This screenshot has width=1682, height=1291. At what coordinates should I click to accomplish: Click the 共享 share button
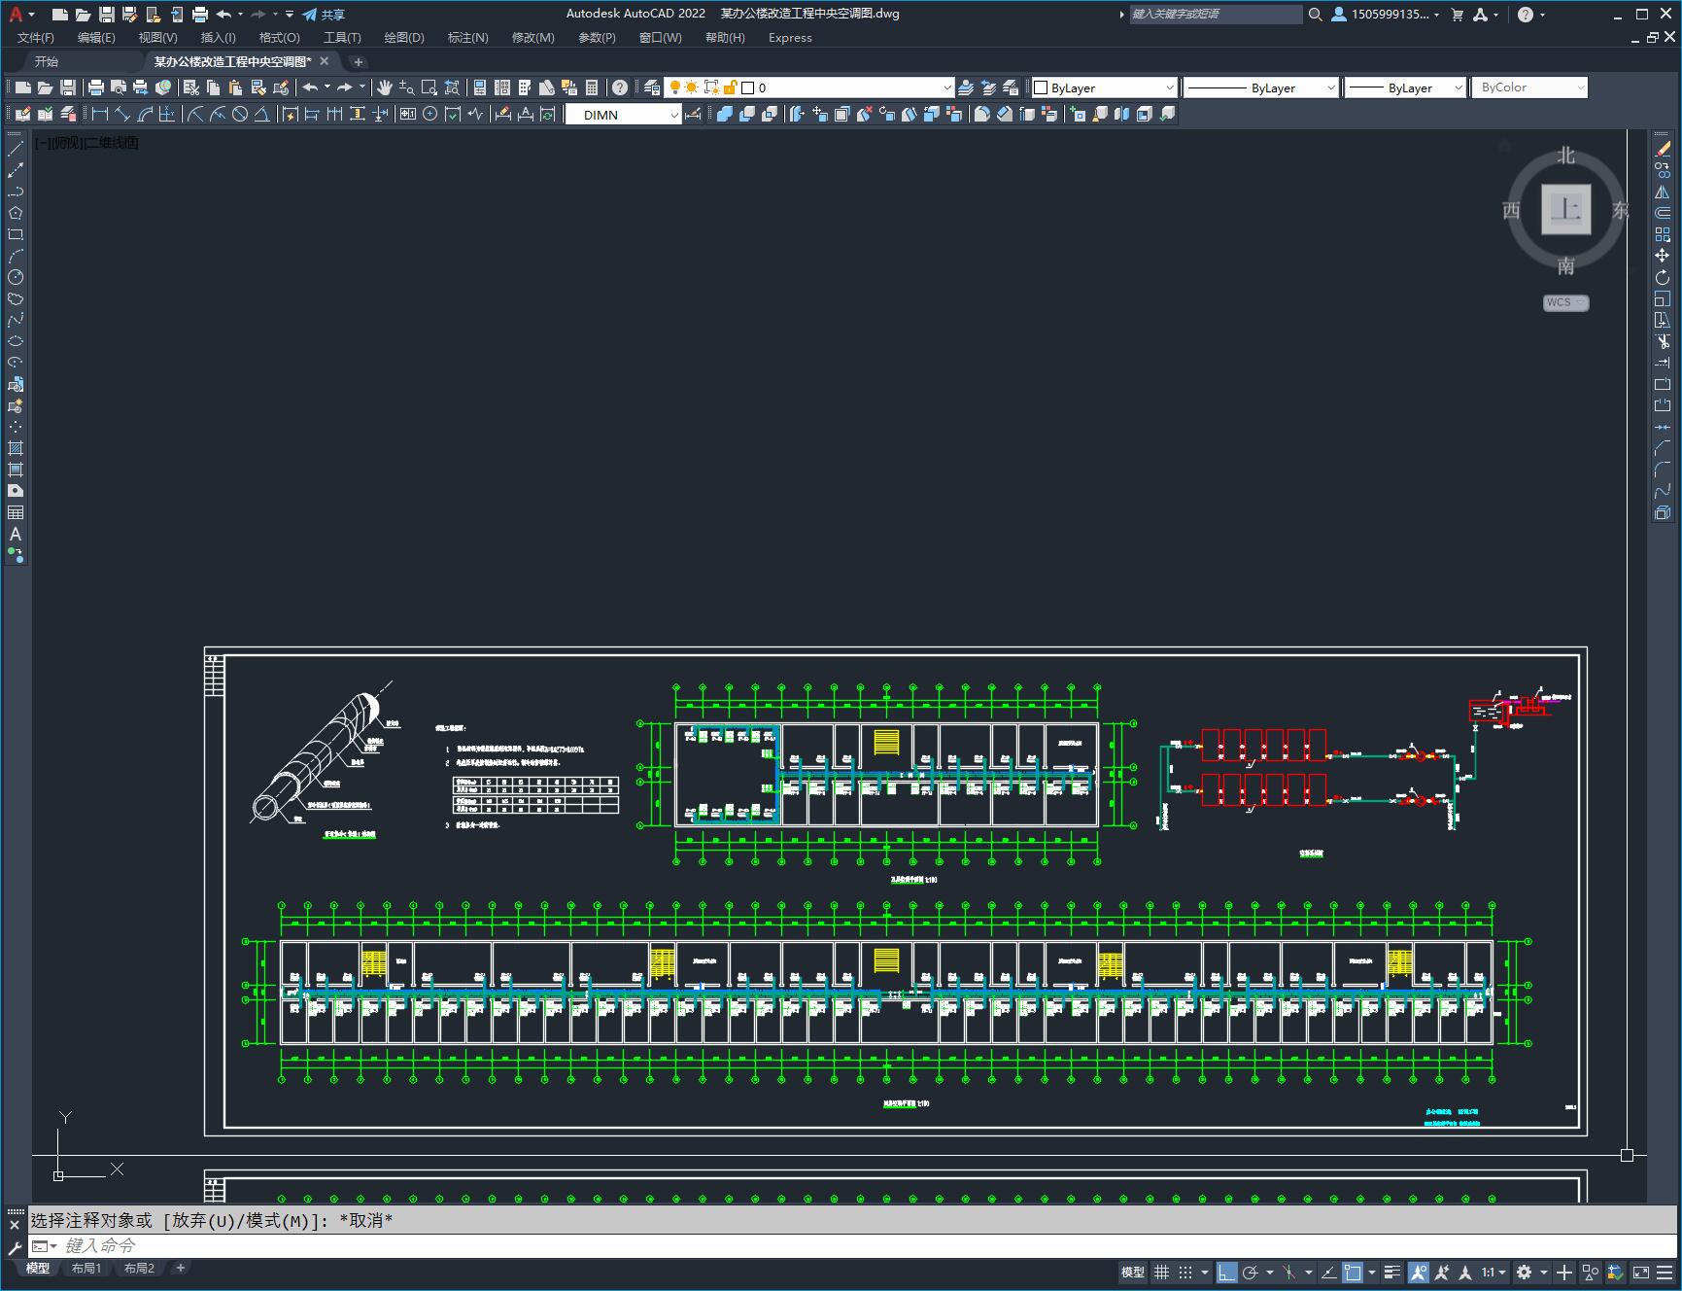(324, 15)
